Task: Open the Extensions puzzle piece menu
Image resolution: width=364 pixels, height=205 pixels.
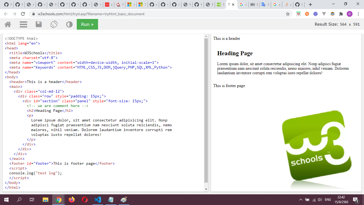Action: (341, 14)
